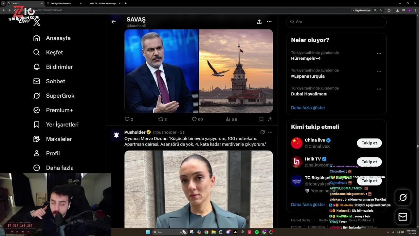The image size is (419, 236).
Task: Open Discord from taskbar
Action: pyautogui.click(x=228, y=232)
